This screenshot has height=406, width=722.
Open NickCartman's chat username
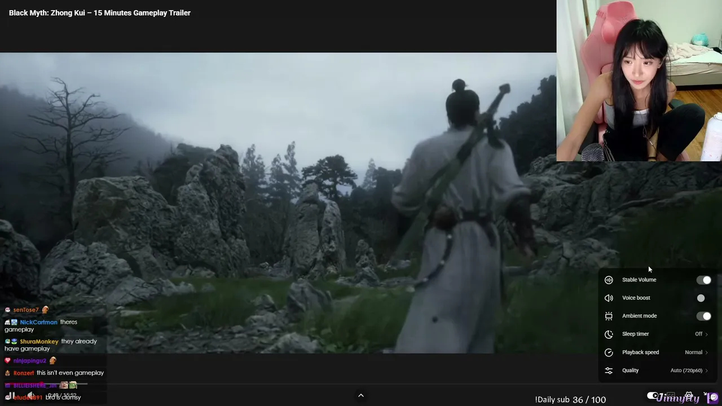point(38,322)
